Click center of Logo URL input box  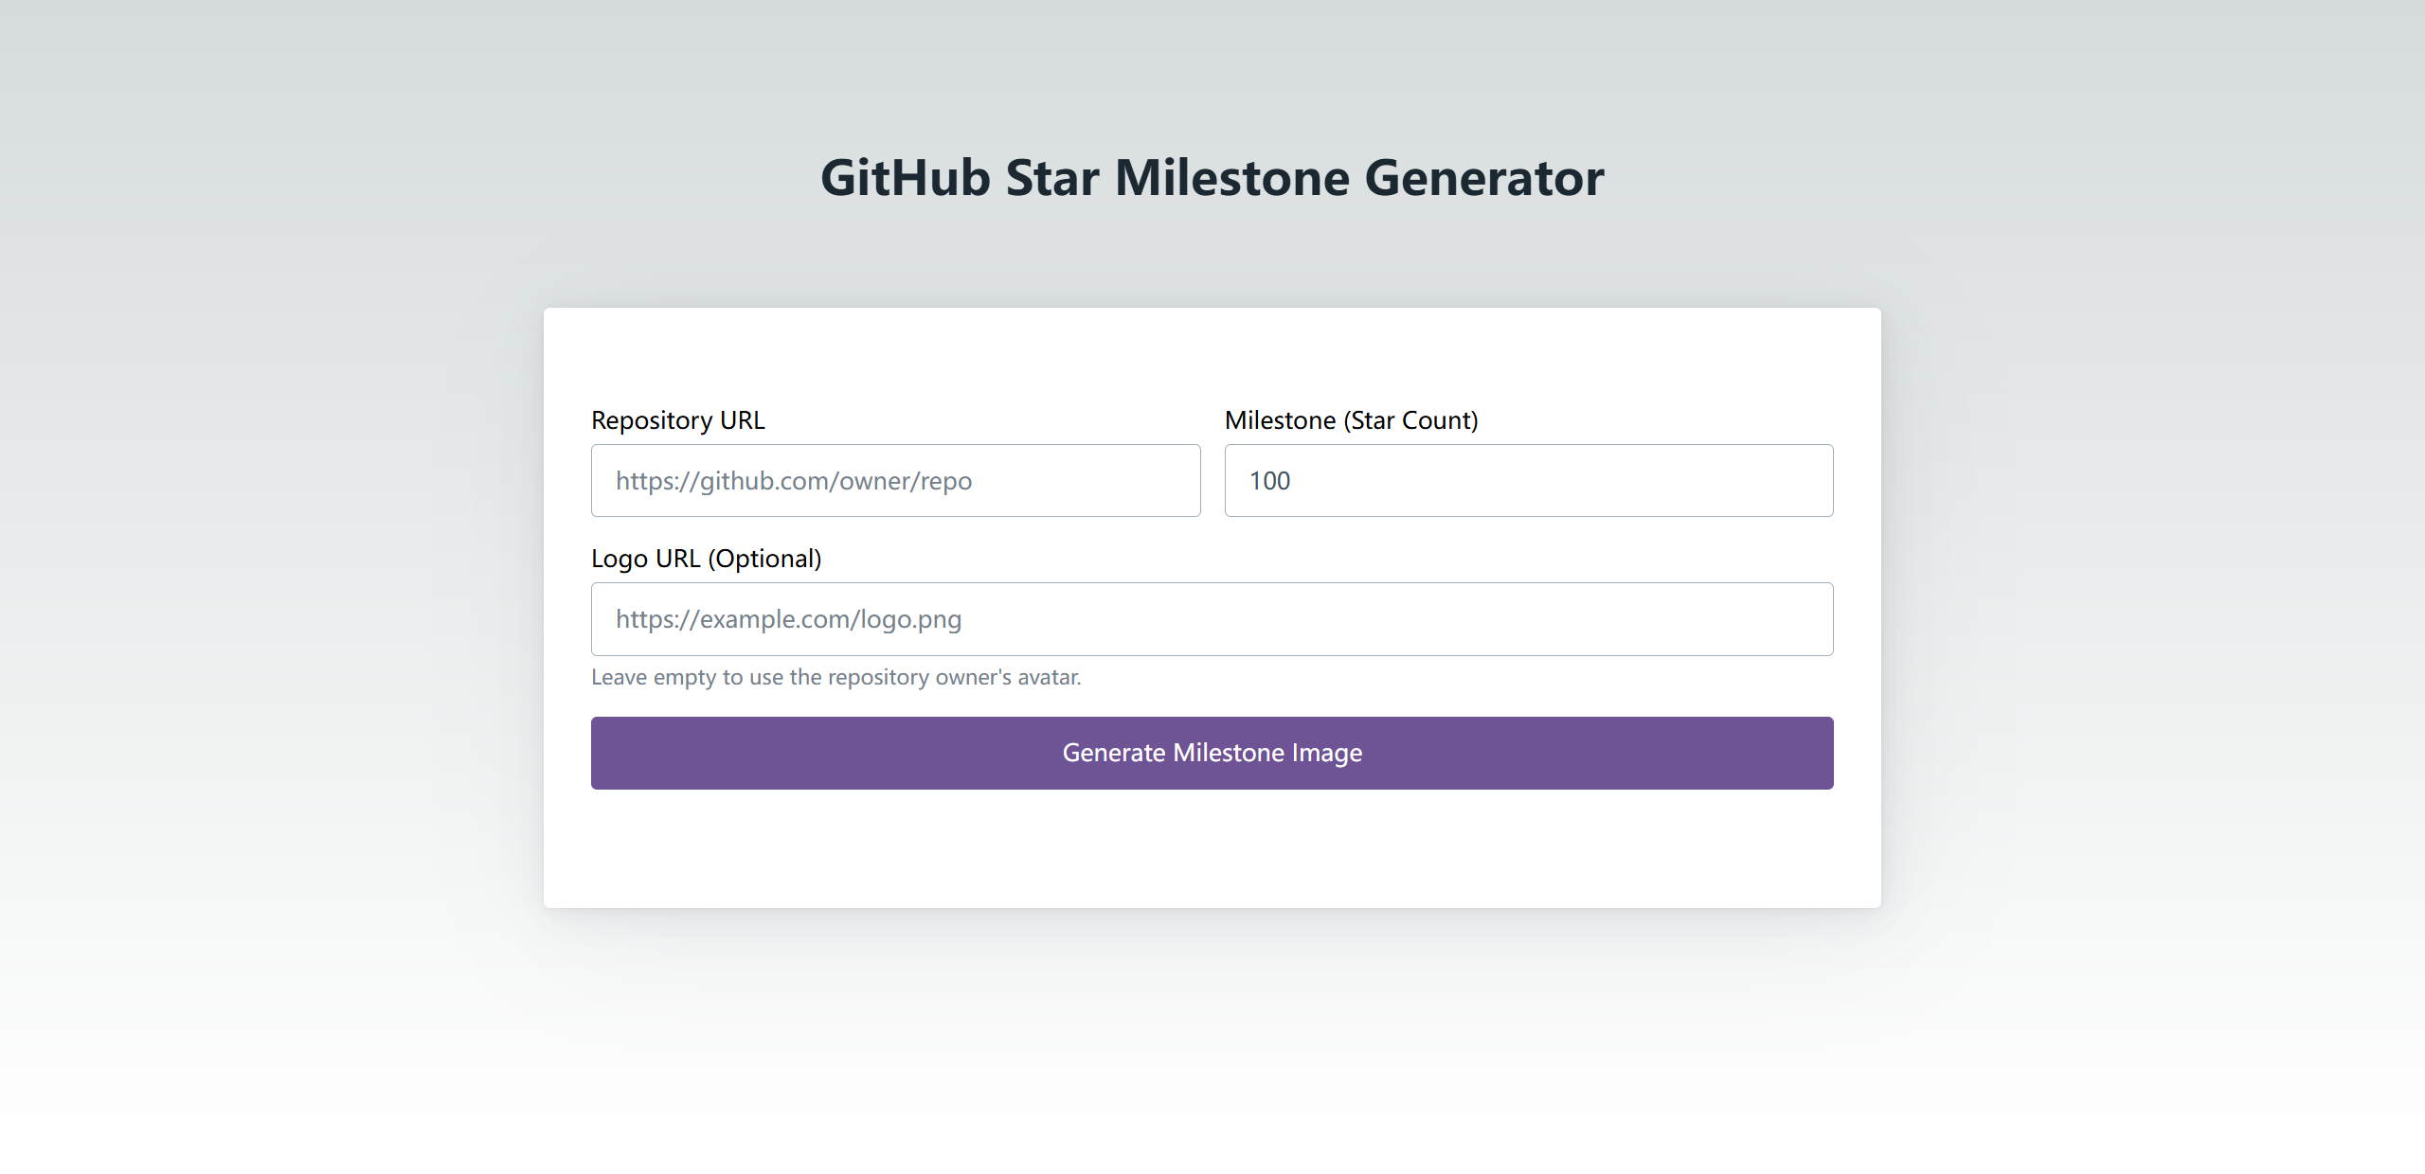click(1211, 618)
